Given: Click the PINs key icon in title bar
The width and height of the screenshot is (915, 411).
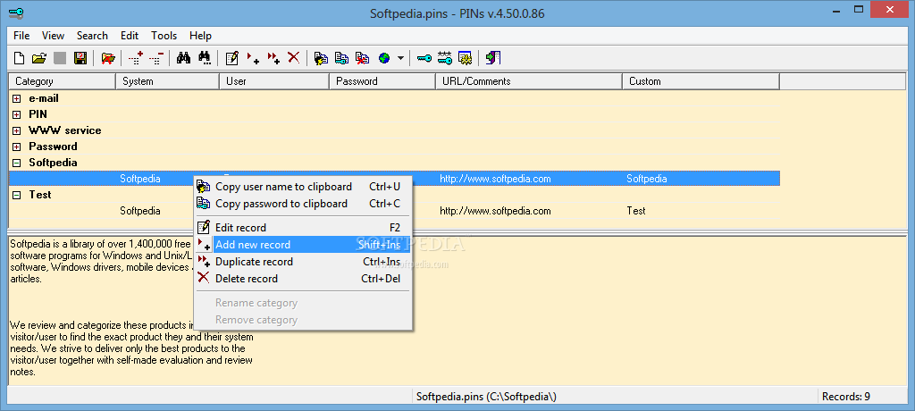Looking at the screenshot, I should (16, 13).
